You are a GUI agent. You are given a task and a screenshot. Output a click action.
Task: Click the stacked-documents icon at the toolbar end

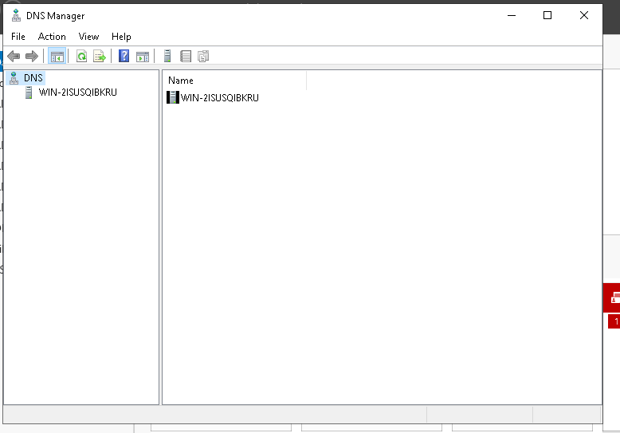coord(203,56)
